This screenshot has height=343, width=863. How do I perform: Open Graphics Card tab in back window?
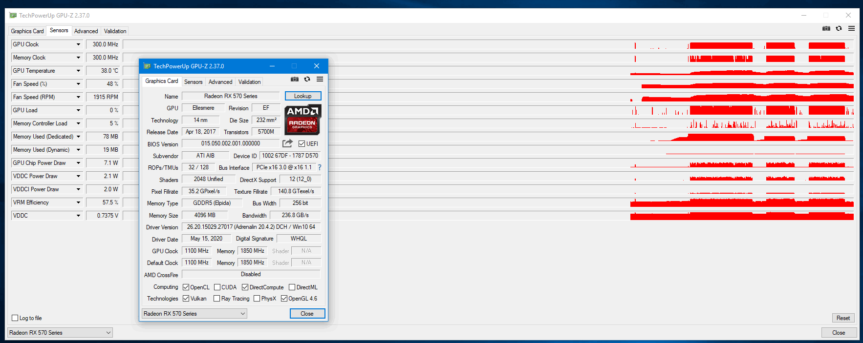pyautogui.click(x=27, y=31)
